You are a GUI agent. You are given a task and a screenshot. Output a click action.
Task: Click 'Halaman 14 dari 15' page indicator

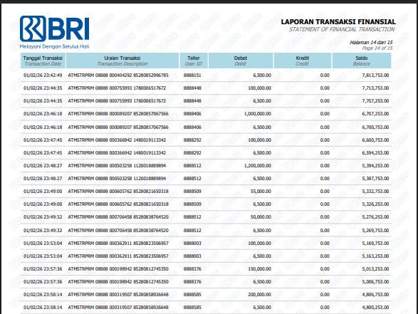tap(371, 43)
